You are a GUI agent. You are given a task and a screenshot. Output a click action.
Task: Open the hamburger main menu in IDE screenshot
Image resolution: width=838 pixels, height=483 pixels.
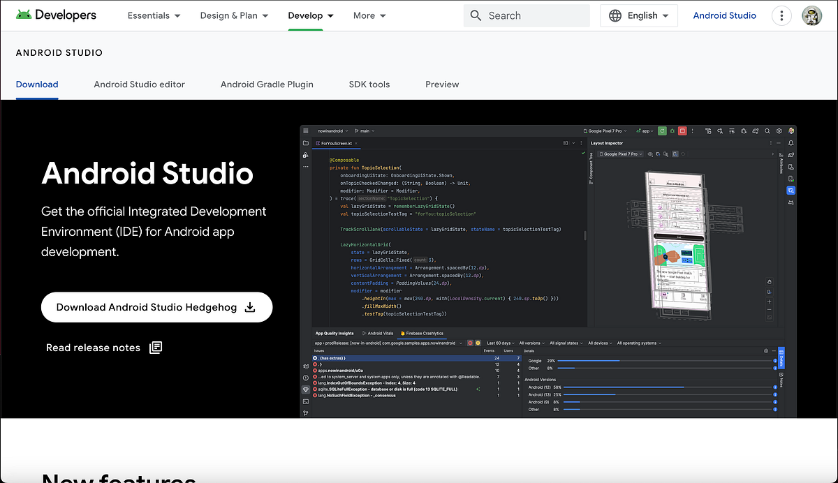coord(305,131)
